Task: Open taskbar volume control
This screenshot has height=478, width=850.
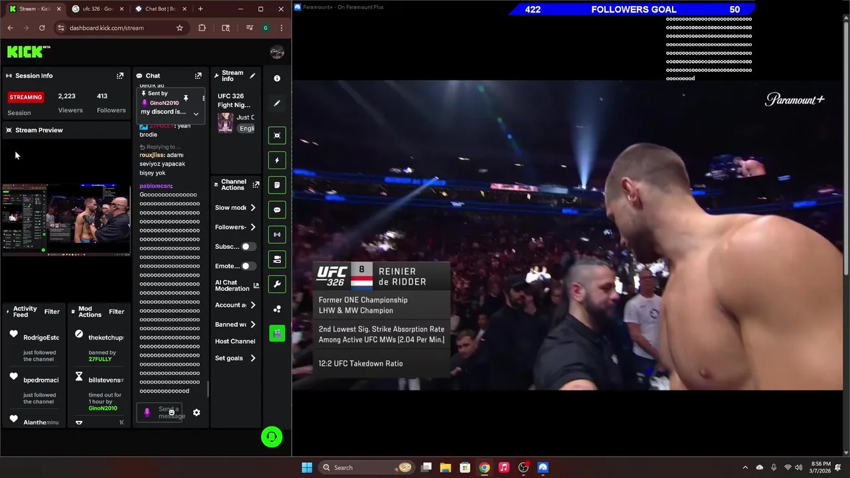Action: coord(798,467)
